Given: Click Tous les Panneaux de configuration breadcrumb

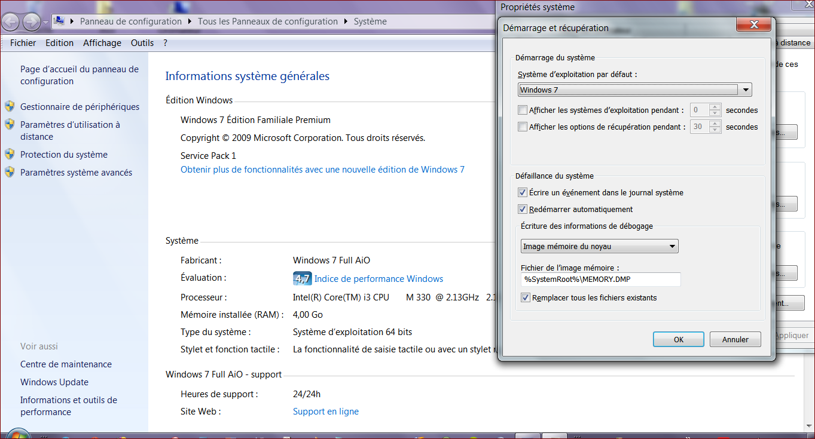Looking at the screenshot, I should pos(268,22).
